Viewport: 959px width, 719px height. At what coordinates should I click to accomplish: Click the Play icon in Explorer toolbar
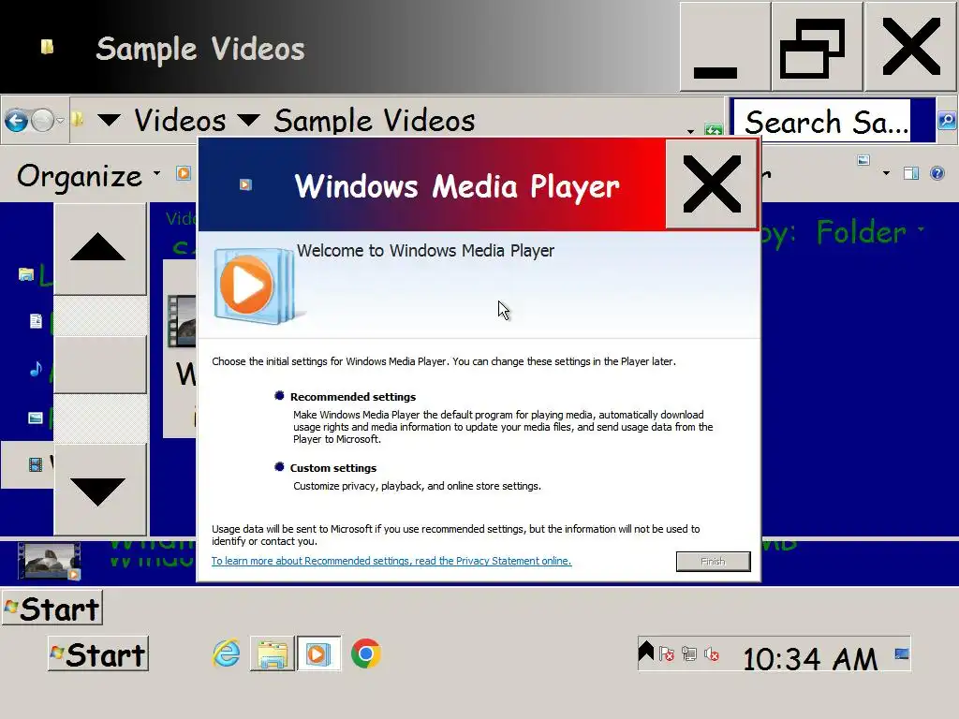click(x=184, y=173)
